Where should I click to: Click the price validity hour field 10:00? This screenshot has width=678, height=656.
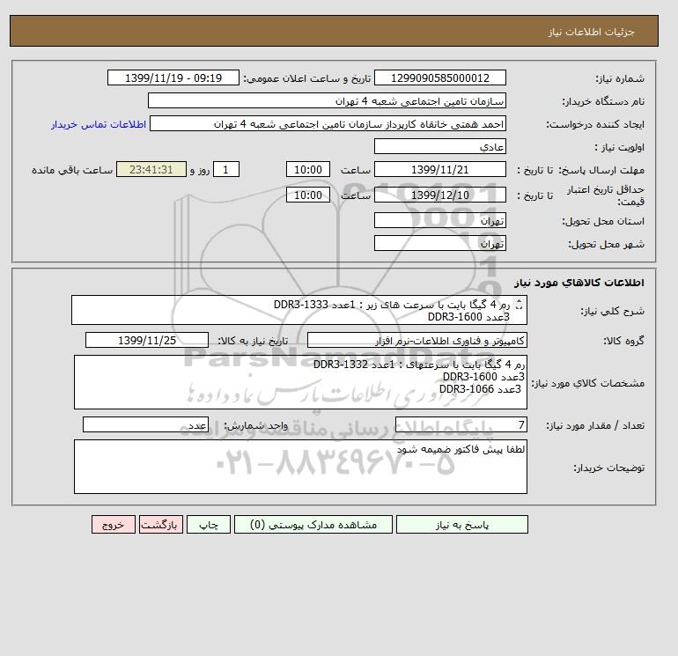click(x=308, y=195)
